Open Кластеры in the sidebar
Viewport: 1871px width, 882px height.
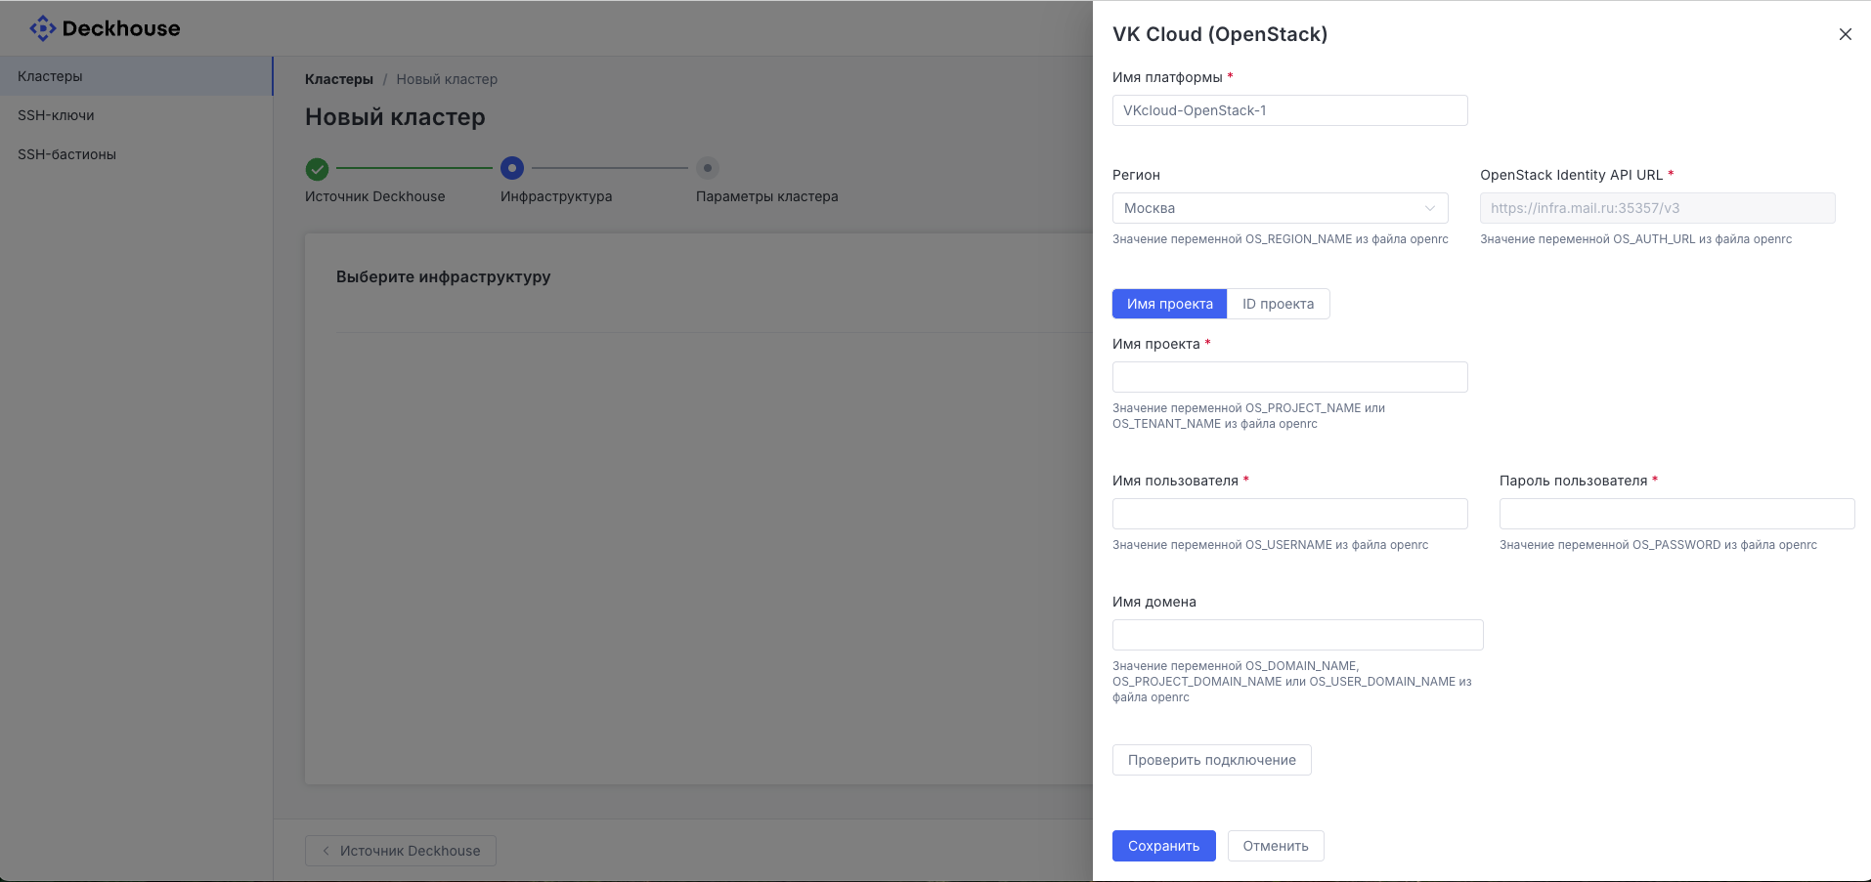(136, 76)
